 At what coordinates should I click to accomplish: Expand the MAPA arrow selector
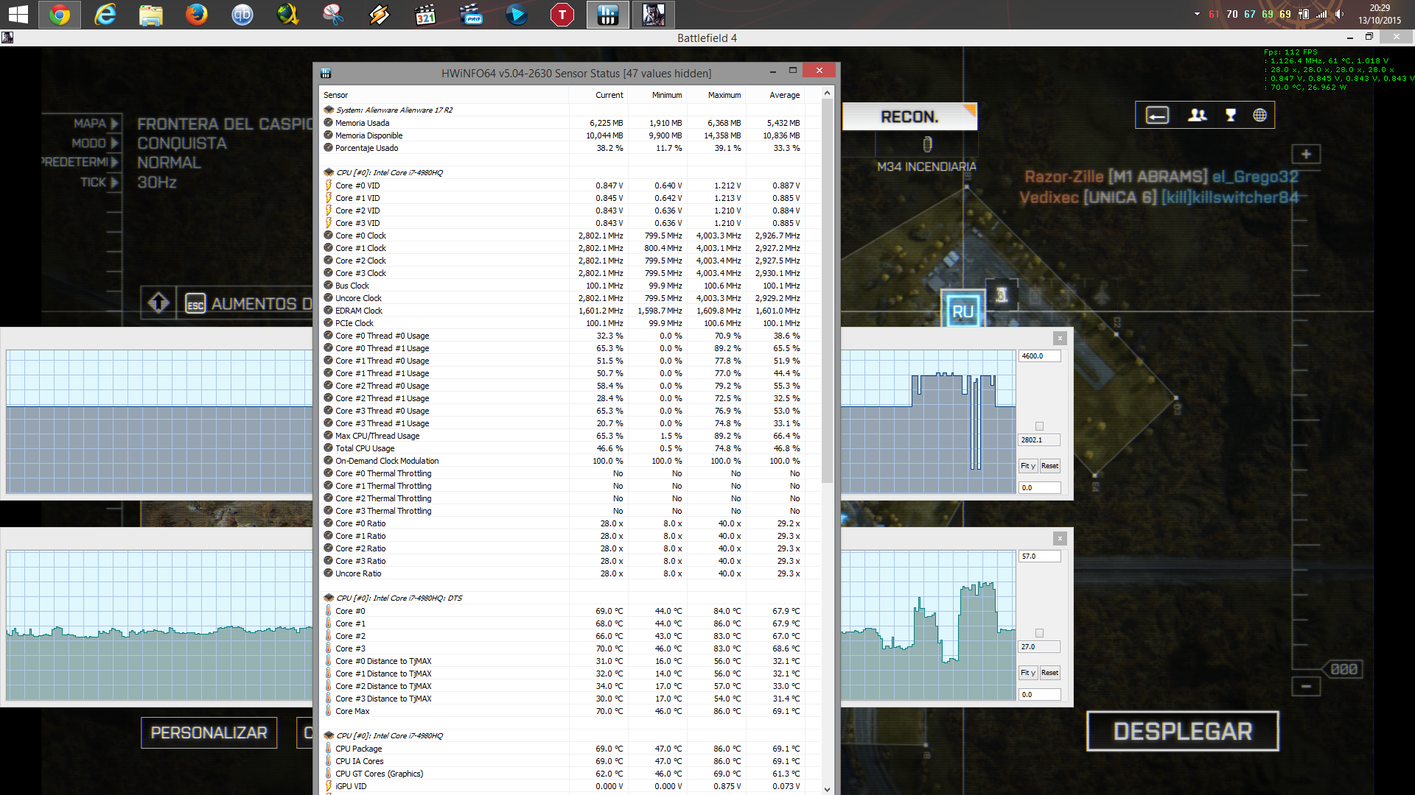[114, 124]
